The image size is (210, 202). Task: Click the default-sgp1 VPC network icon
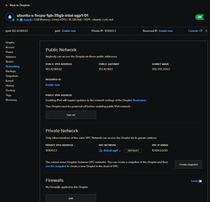[101, 151]
